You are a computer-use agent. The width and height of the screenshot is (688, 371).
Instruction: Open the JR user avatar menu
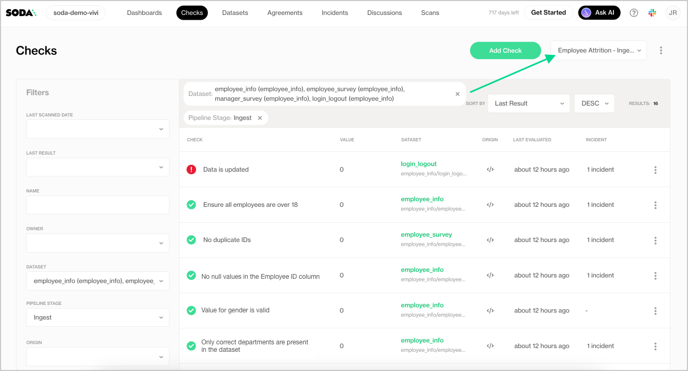click(x=673, y=13)
